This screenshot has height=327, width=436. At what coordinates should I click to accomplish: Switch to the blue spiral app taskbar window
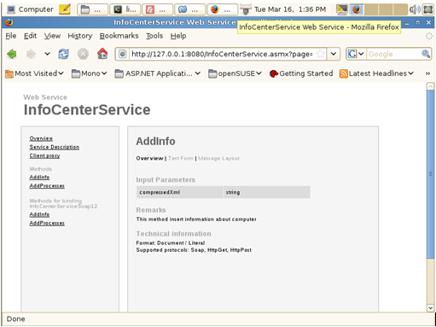[x=190, y=9]
